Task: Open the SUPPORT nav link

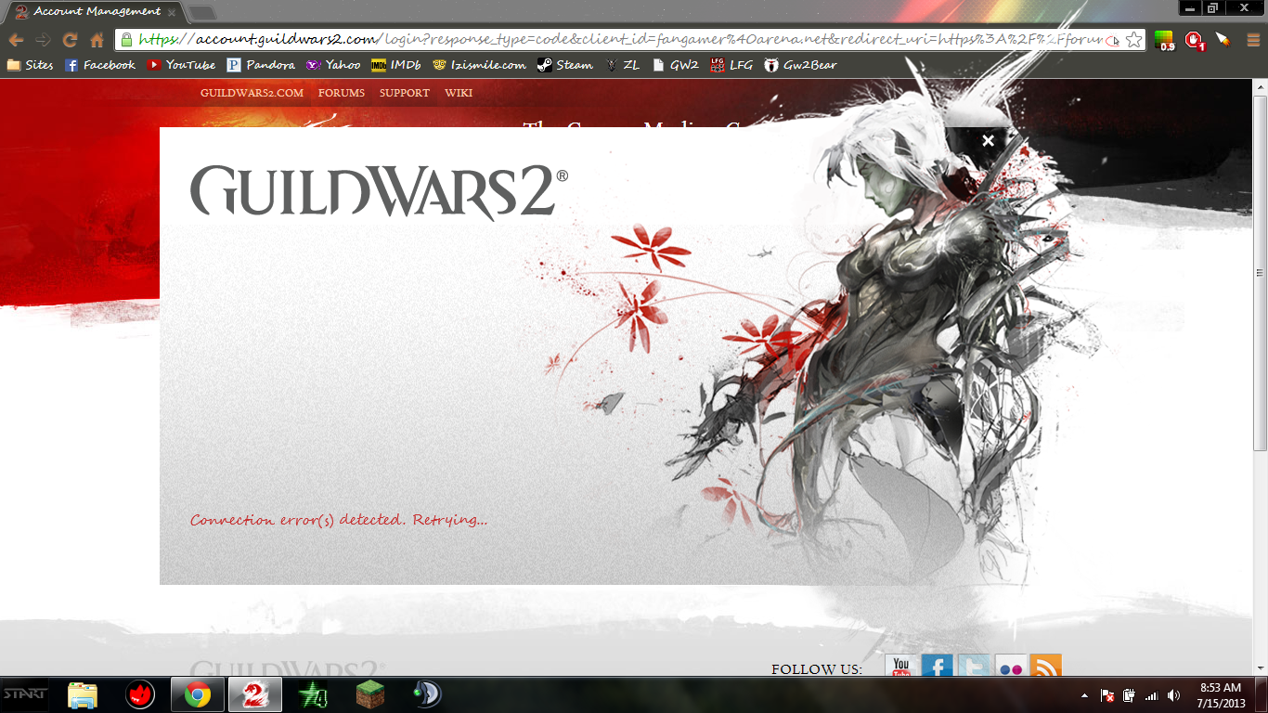Action: coord(405,93)
